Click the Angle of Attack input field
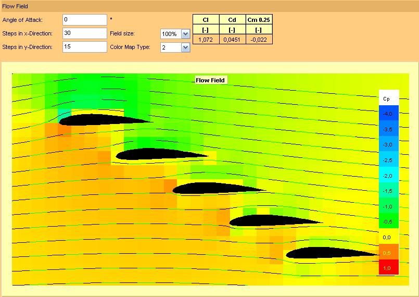 pyautogui.click(x=85, y=20)
